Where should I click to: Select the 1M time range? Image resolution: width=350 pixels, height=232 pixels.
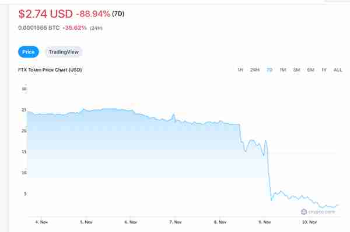283,70
